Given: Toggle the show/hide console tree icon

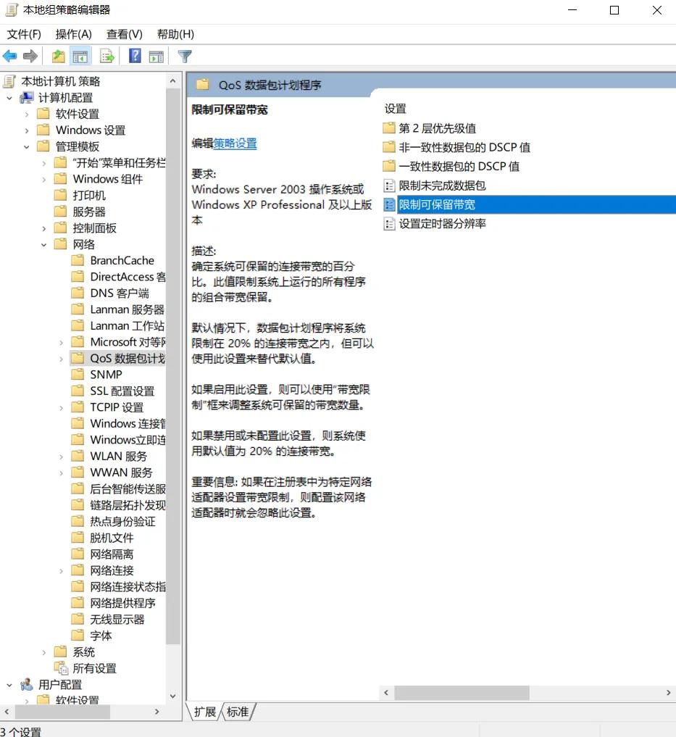Looking at the screenshot, I should coord(80,56).
